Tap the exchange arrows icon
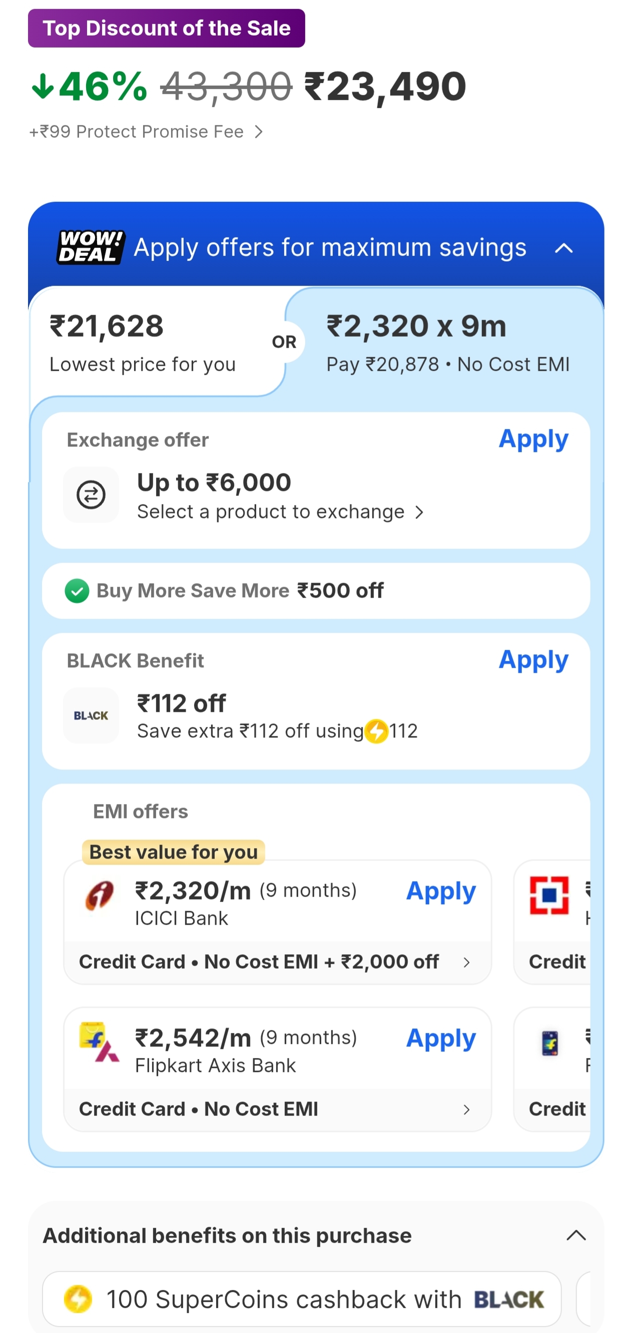Image resolution: width=632 pixels, height=1333 pixels. click(91, 495)
